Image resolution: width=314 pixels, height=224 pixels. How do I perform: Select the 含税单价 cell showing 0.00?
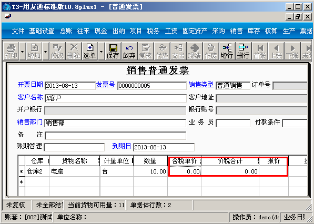coord(185,171)
